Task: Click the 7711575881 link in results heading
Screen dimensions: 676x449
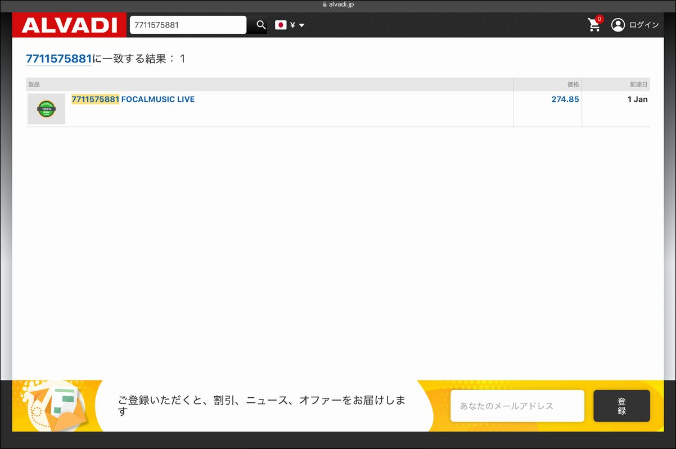Action: (x=58, y=58)
